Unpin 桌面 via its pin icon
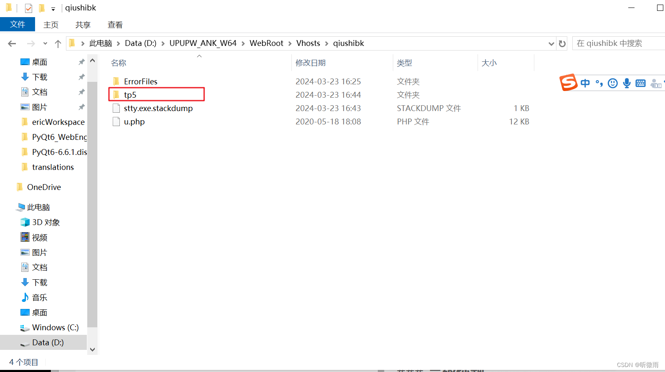This screenshot has height=372, width=665. click(x=81, y=62)
